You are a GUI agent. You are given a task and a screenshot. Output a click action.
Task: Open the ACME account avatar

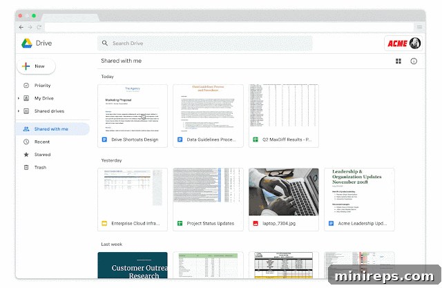pos(415,43)
